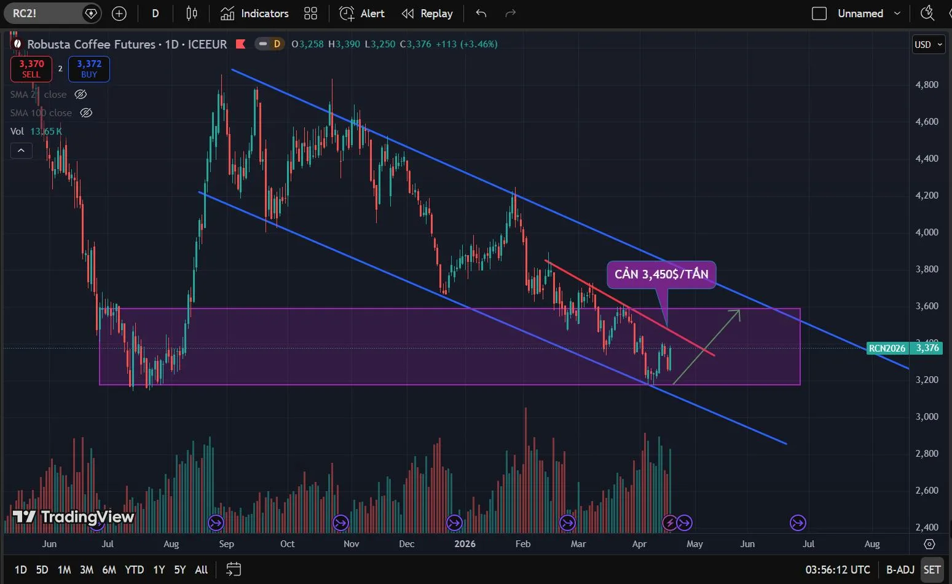The image size is (952, 584).
Task: Collapse the indicator legend with chevron
Action: (x=22, y=150)
